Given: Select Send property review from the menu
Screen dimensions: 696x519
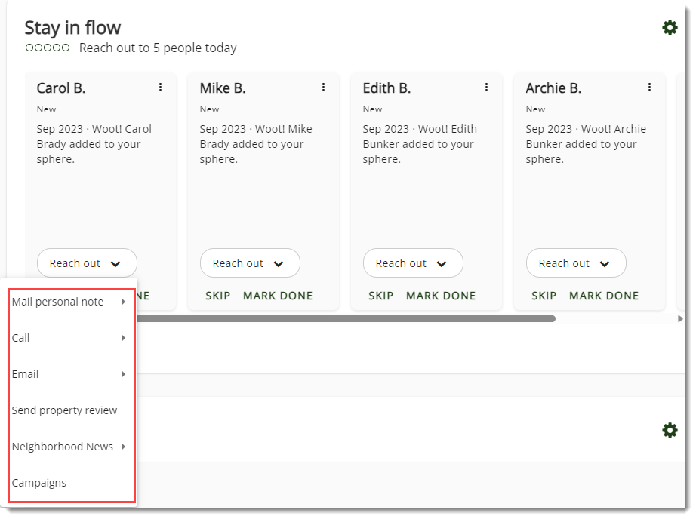Looking at the screenshot, I should coord(64,410).
